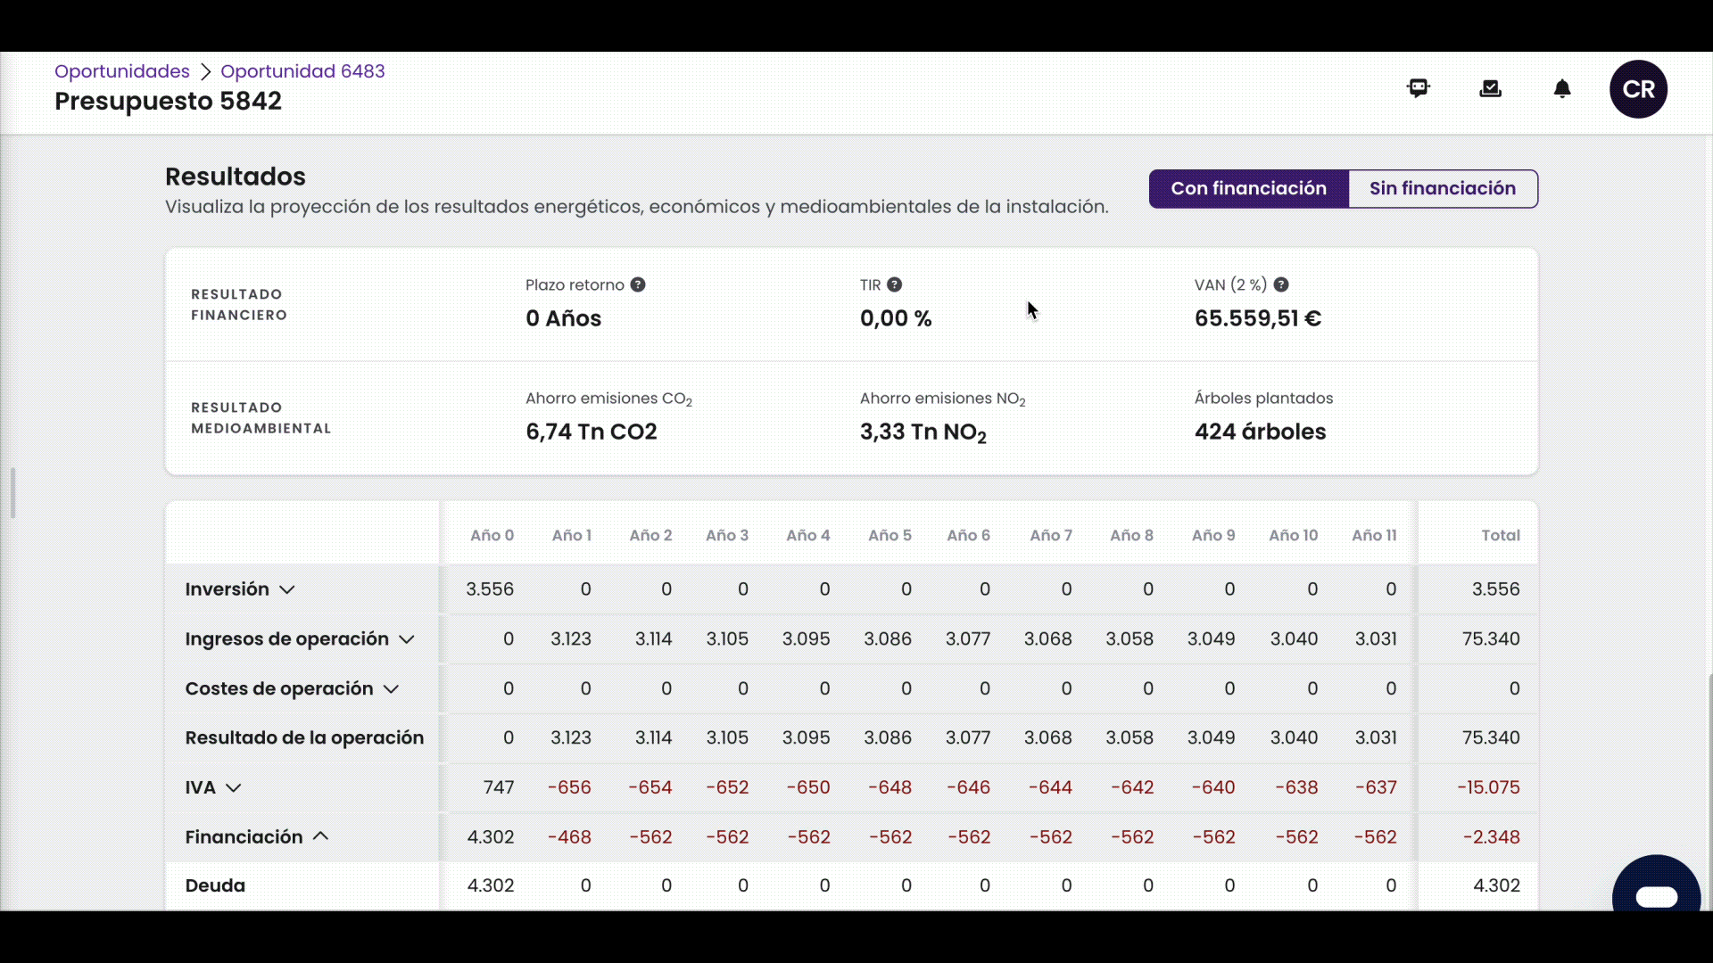
Task: Show help for VAN (2 %)
Action: [1281, 284]
